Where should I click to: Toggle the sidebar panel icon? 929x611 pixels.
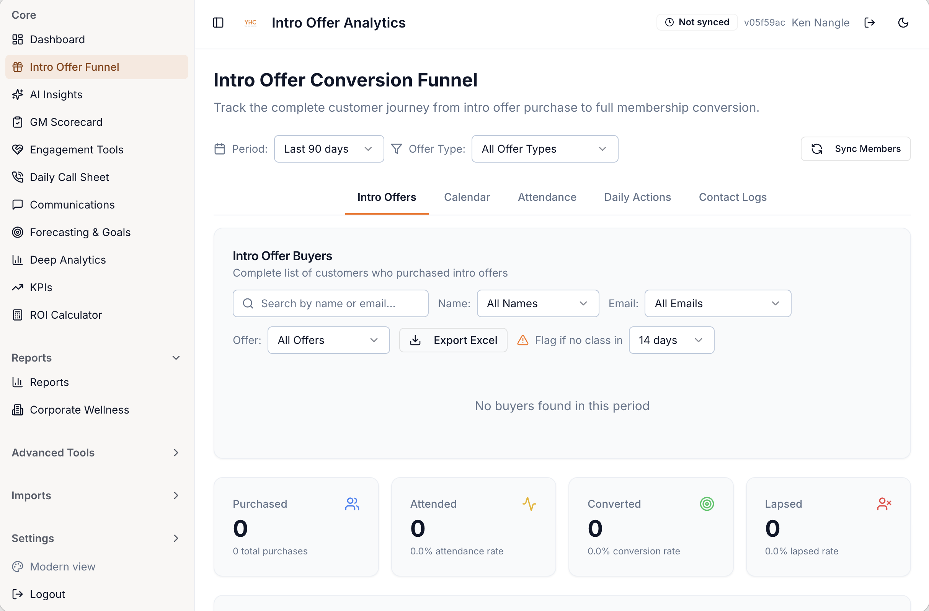[x=218, y=23]
